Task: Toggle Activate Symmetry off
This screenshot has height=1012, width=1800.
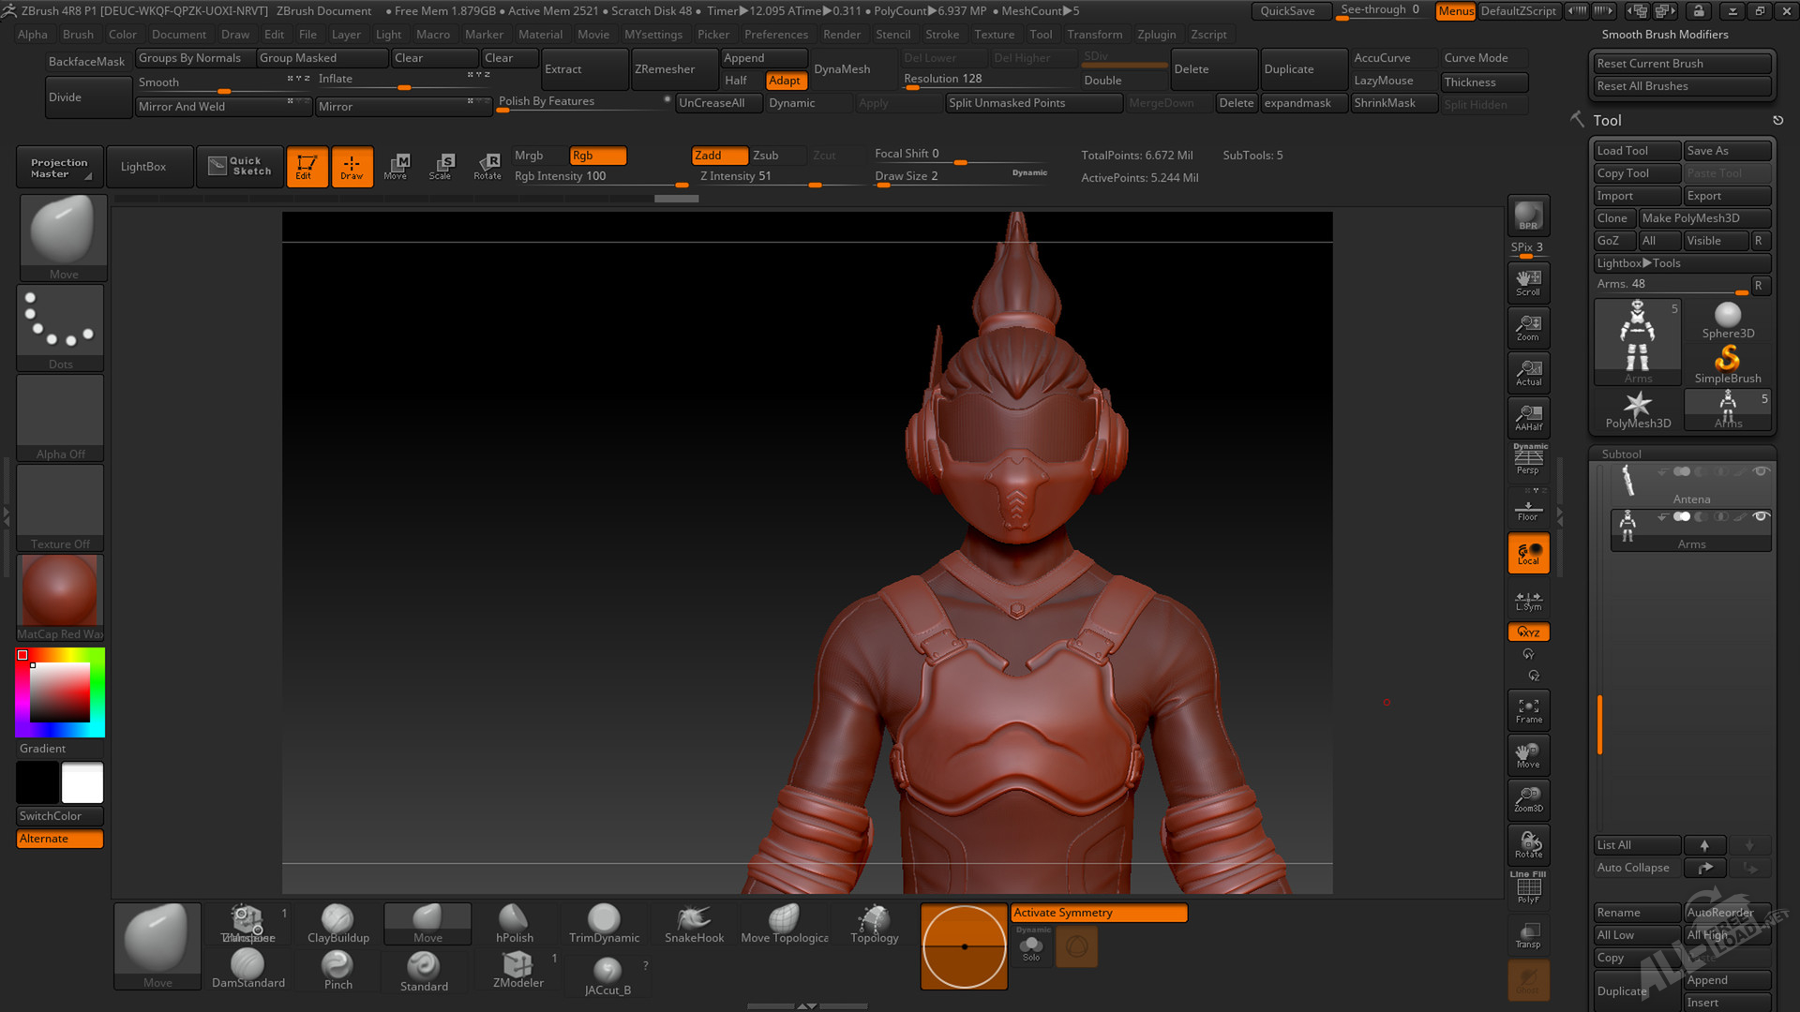Action: (1098, 913)
